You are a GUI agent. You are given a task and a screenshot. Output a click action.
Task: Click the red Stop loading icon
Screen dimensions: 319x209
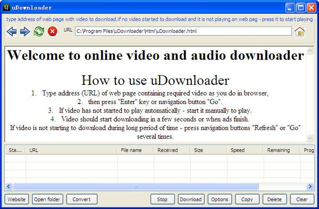pos(53,31)
